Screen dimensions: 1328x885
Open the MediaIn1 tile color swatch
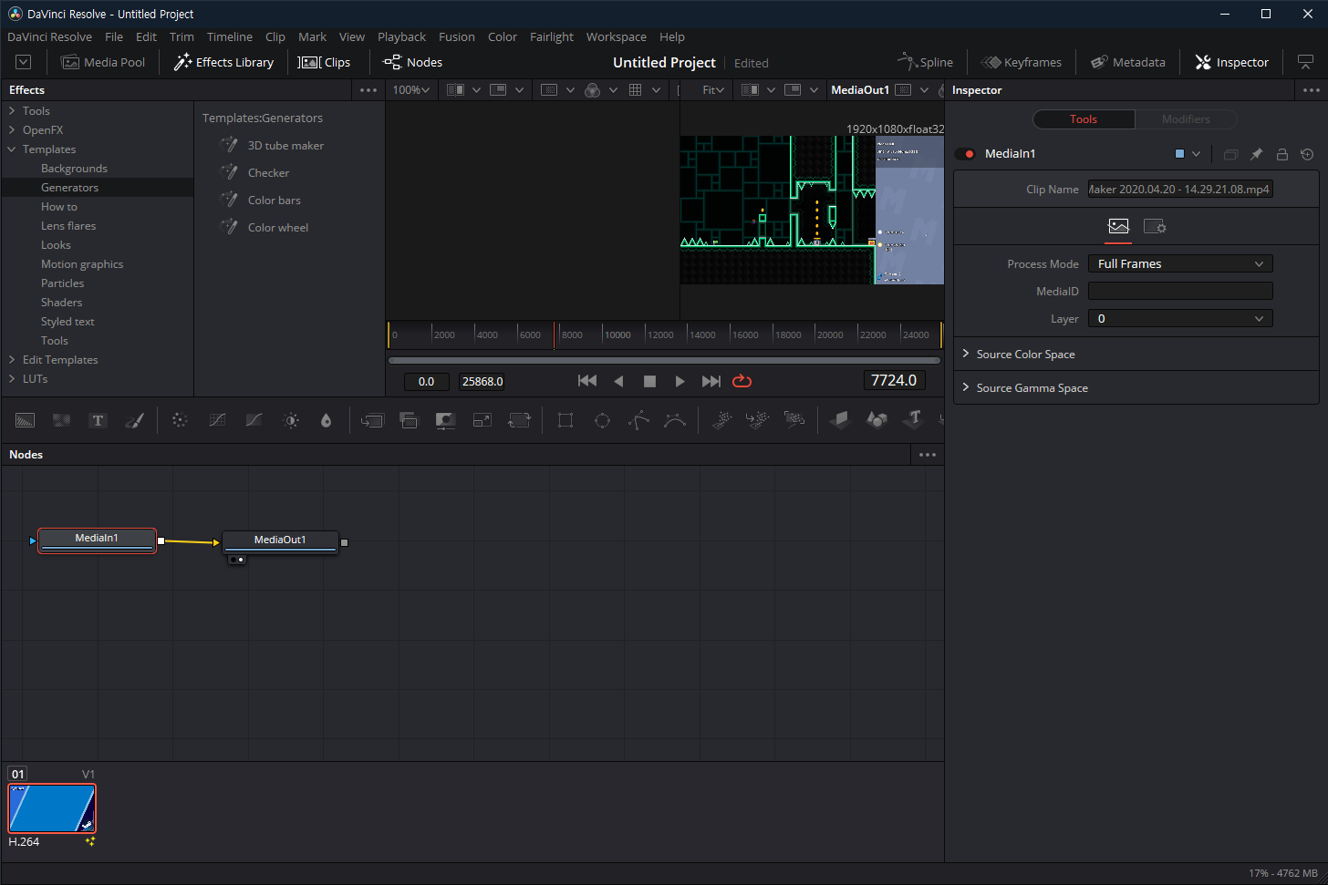1179,154
